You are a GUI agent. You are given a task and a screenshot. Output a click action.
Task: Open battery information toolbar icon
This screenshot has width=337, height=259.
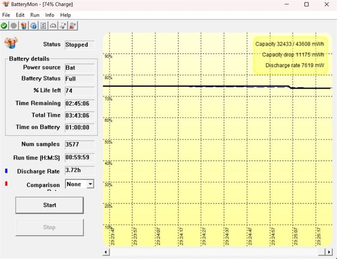pos(24,26)
